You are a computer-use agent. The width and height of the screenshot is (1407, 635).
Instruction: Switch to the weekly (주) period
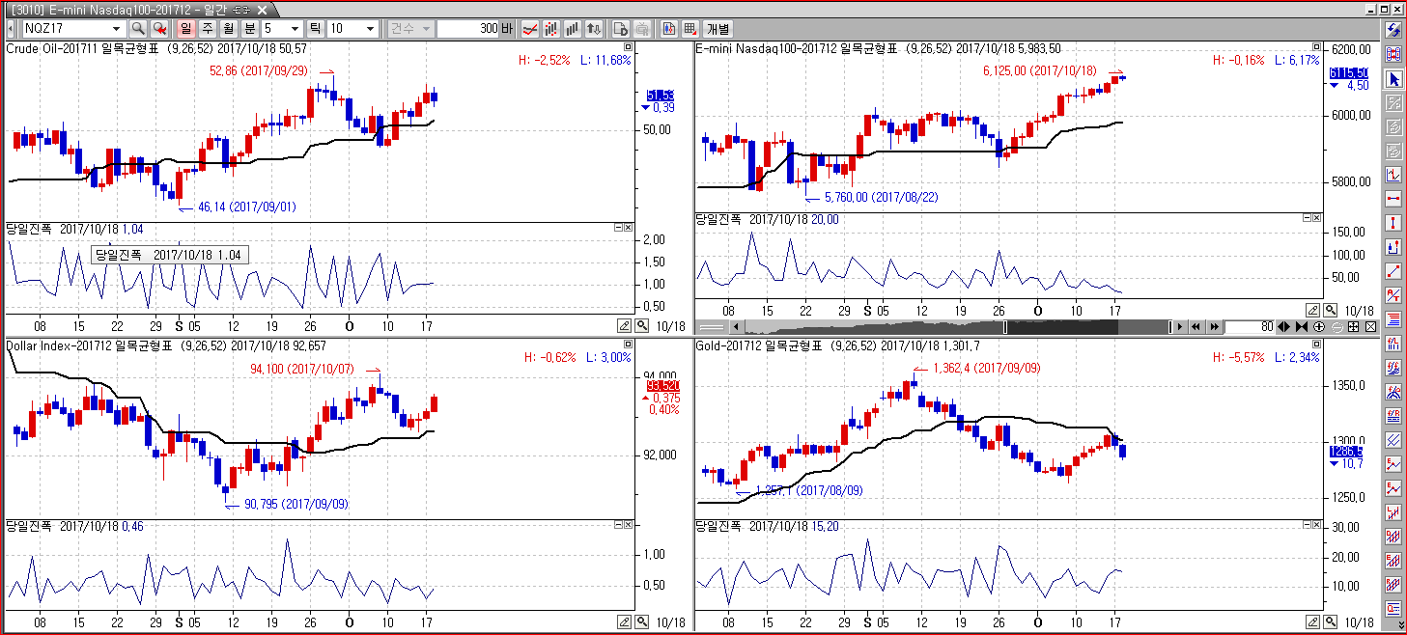point(207,29)
